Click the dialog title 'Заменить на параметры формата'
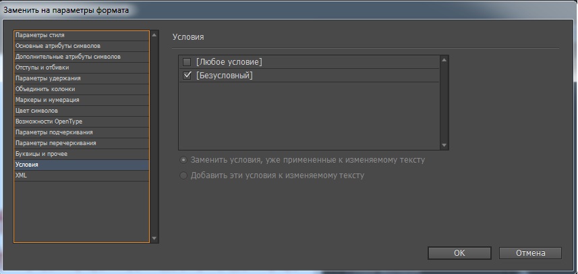Image resolution: width=578 pixels, height=274 pixels. coord(66,10)
